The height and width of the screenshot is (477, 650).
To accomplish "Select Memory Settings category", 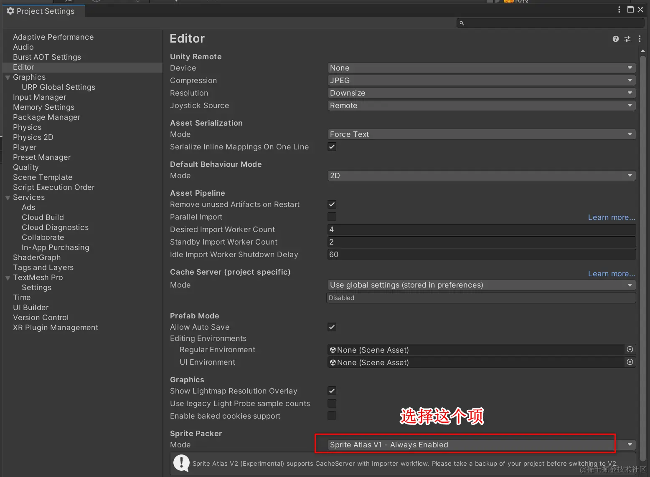I will (x=43, y=107).
